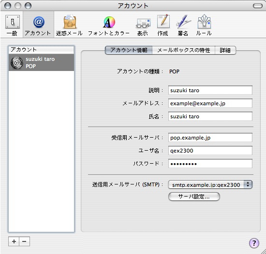Screen dimensions: 266x254
Task: Open the ルール rules arrows icon
Action: (204, 26)
